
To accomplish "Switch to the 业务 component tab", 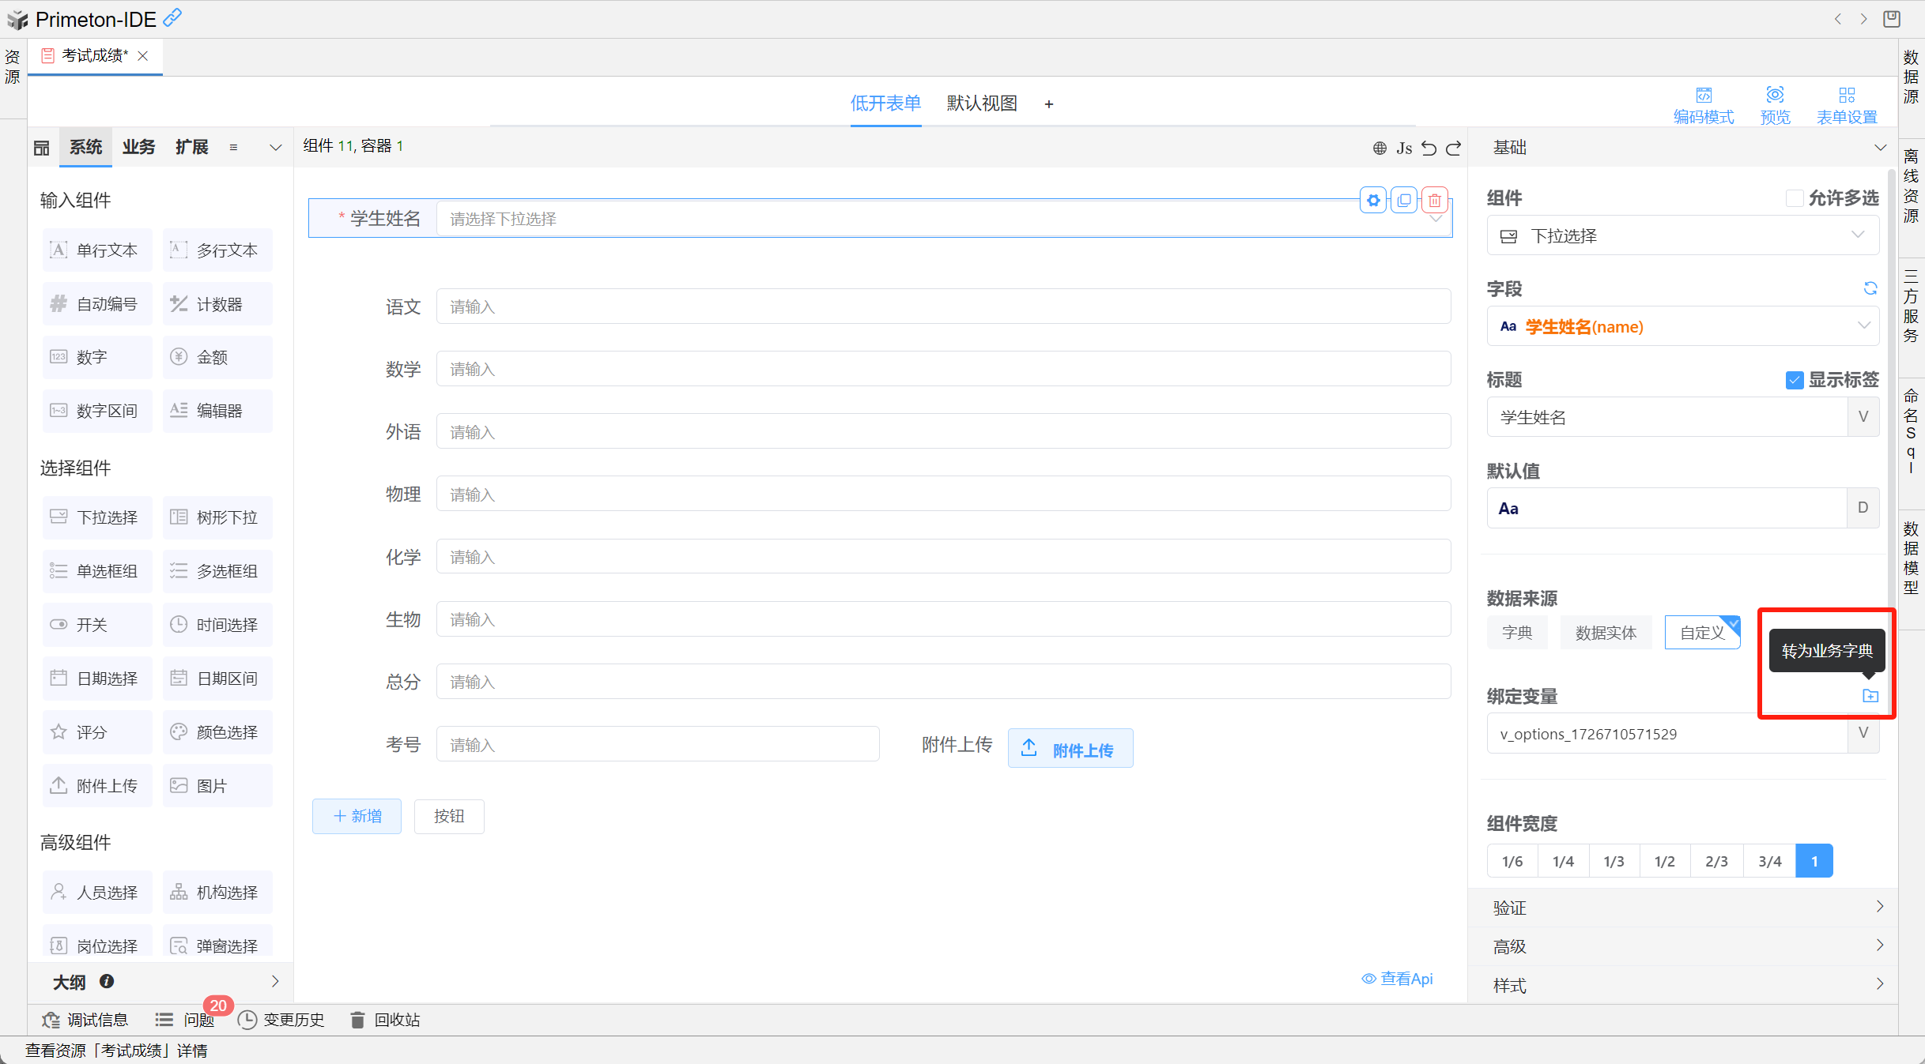I will [138, 147].
